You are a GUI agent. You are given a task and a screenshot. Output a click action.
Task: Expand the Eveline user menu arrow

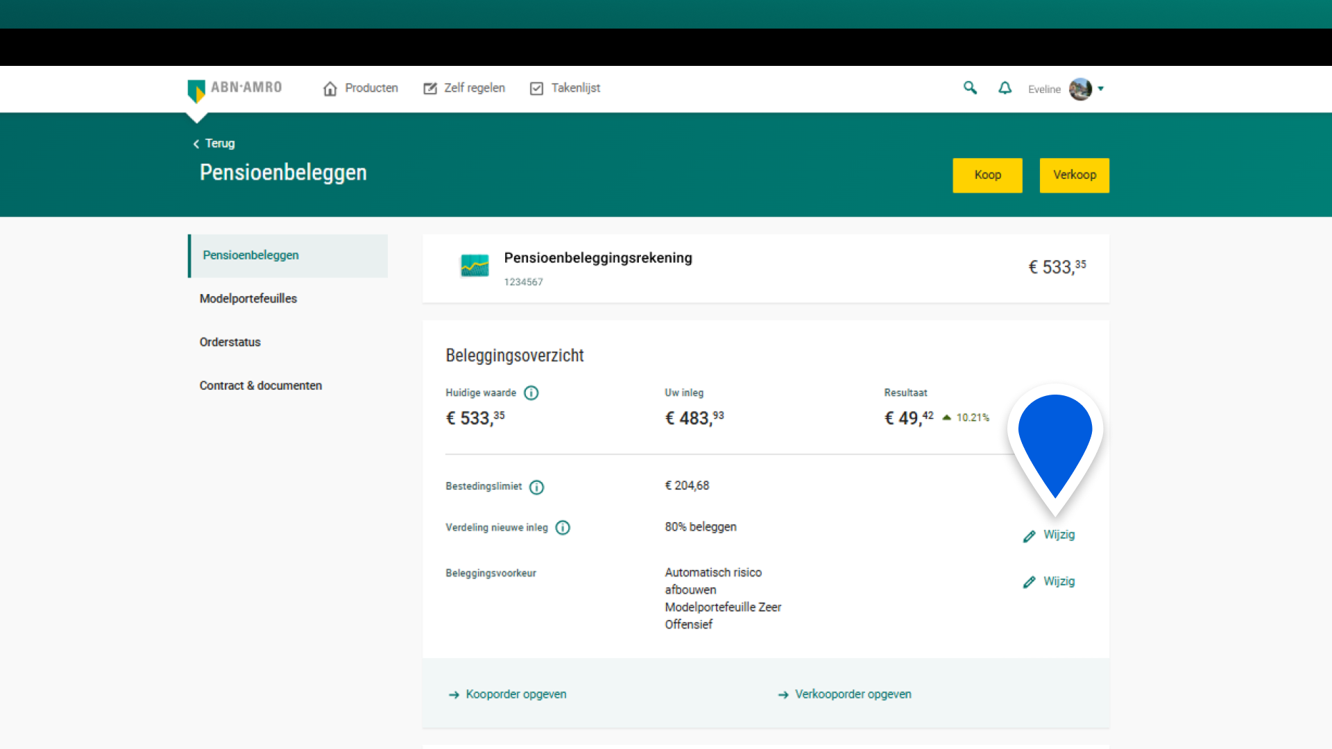point(1101,89)
